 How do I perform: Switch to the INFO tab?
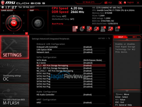134,37
